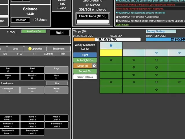Open Maps (1)
This screenshot has height=139, width=185.
tap(83, 66)
